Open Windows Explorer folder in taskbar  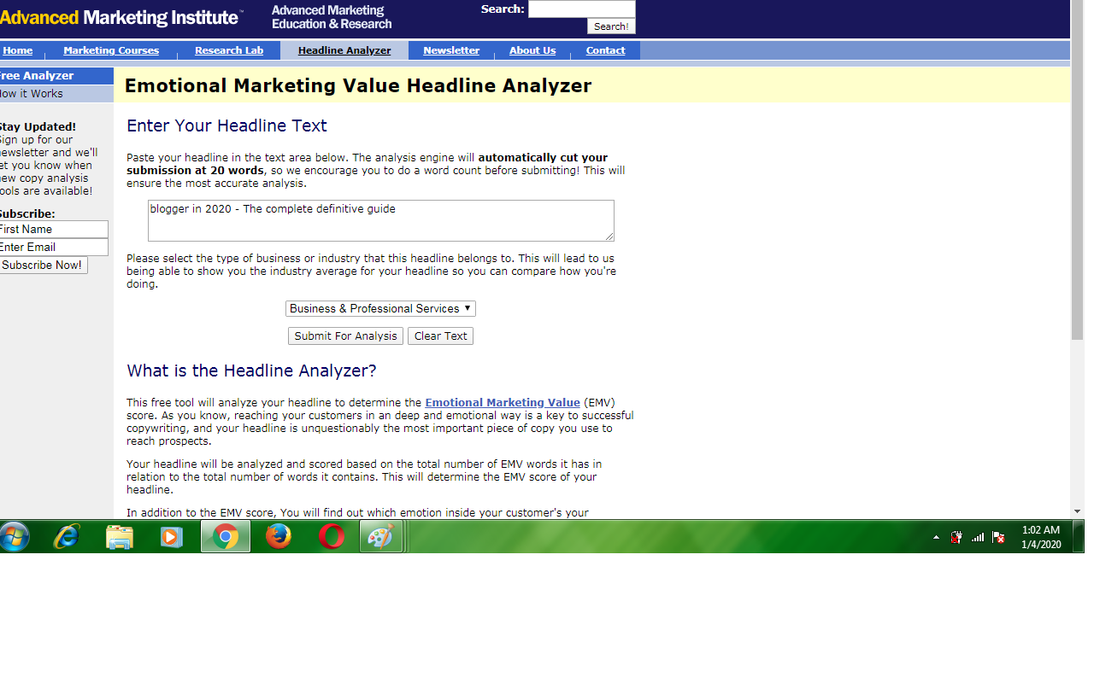coord(119,536)
